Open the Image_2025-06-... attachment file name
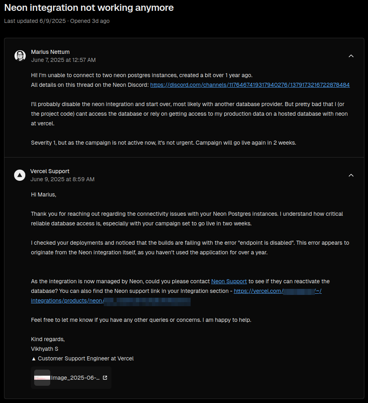Screen dimensions: 368x403 [x=75, y=378]
